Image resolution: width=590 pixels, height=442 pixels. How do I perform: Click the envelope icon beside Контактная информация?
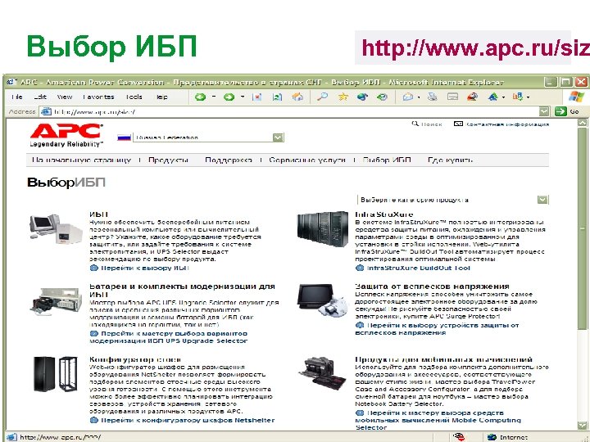pyautogui.click(x=458, y=124)
